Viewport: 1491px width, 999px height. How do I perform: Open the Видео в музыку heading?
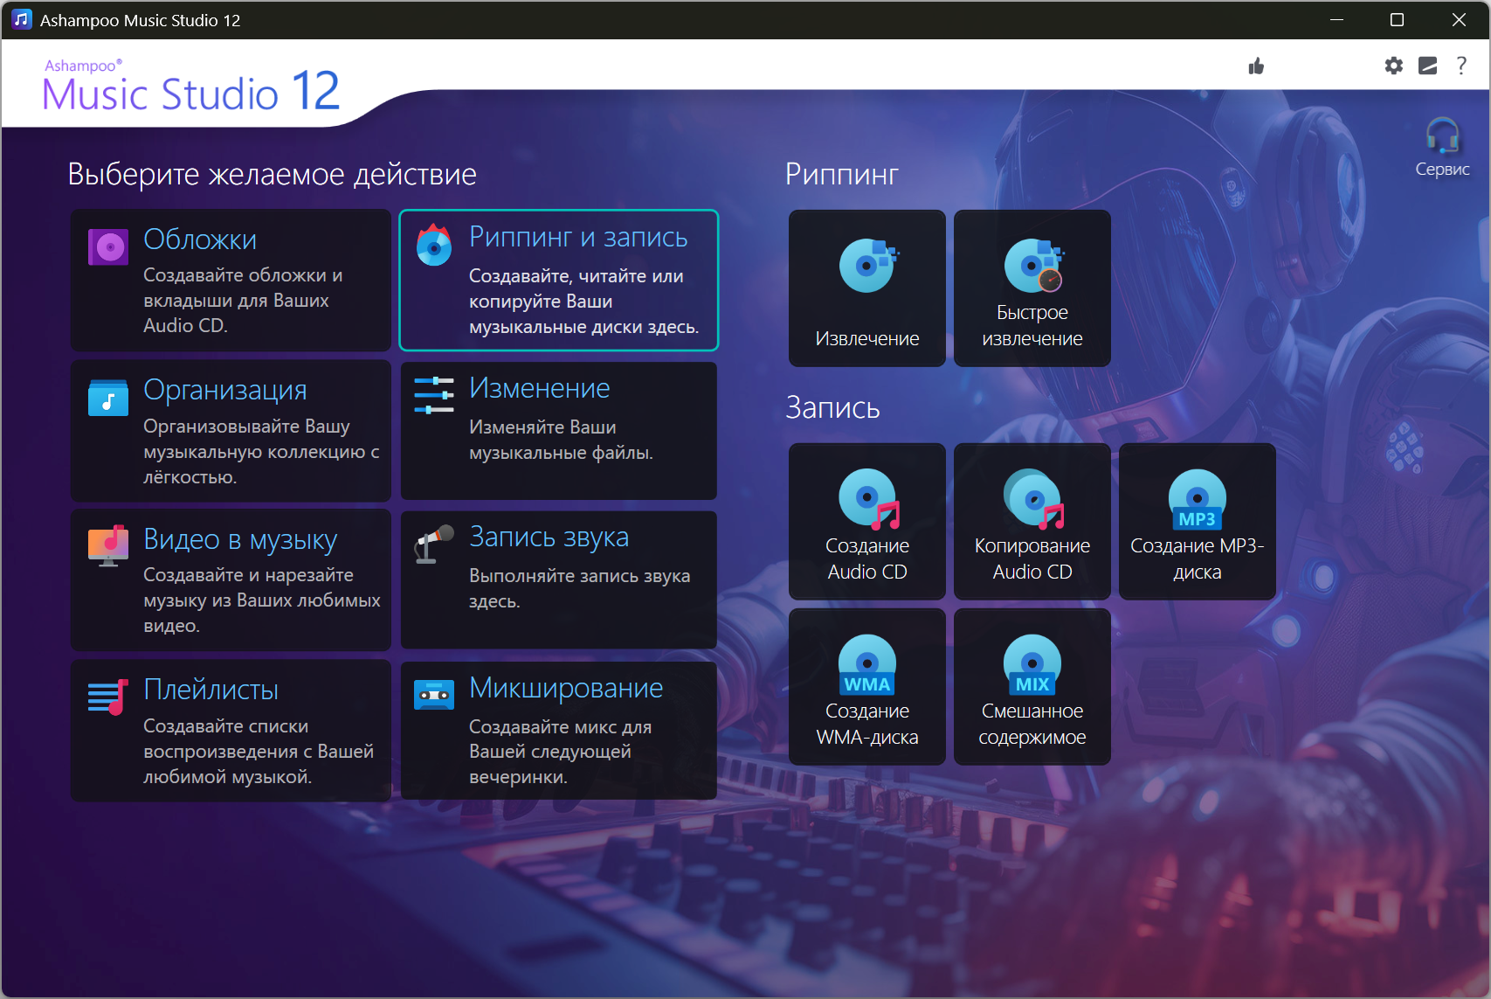tap(240, 540)
